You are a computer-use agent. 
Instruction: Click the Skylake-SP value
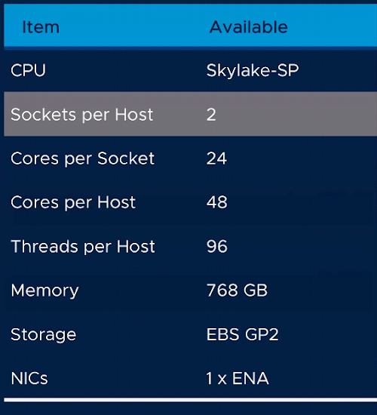tap(253, 71)
